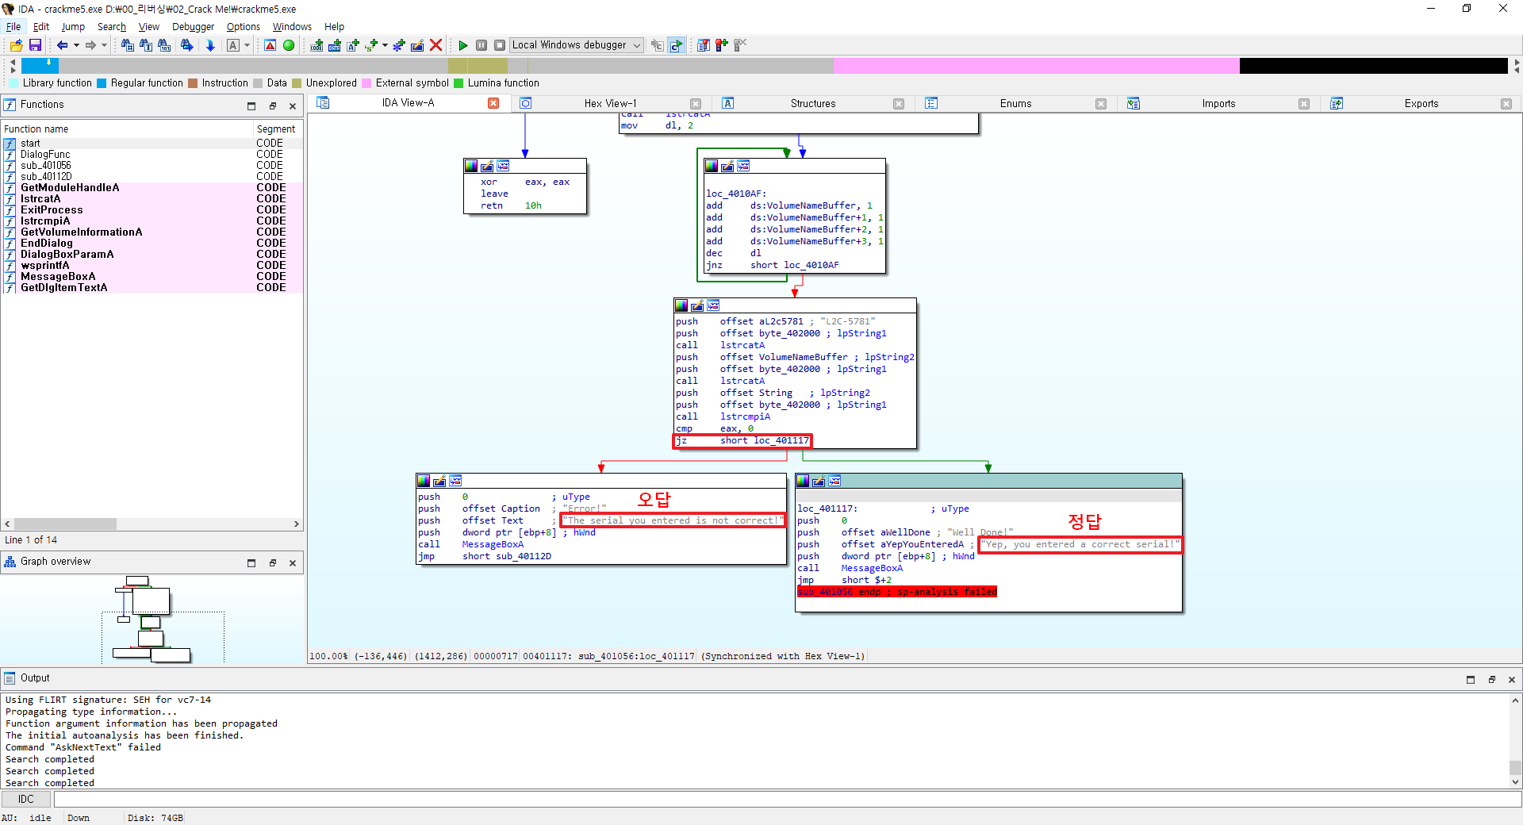Click the red X delete icon

[435, 45]
